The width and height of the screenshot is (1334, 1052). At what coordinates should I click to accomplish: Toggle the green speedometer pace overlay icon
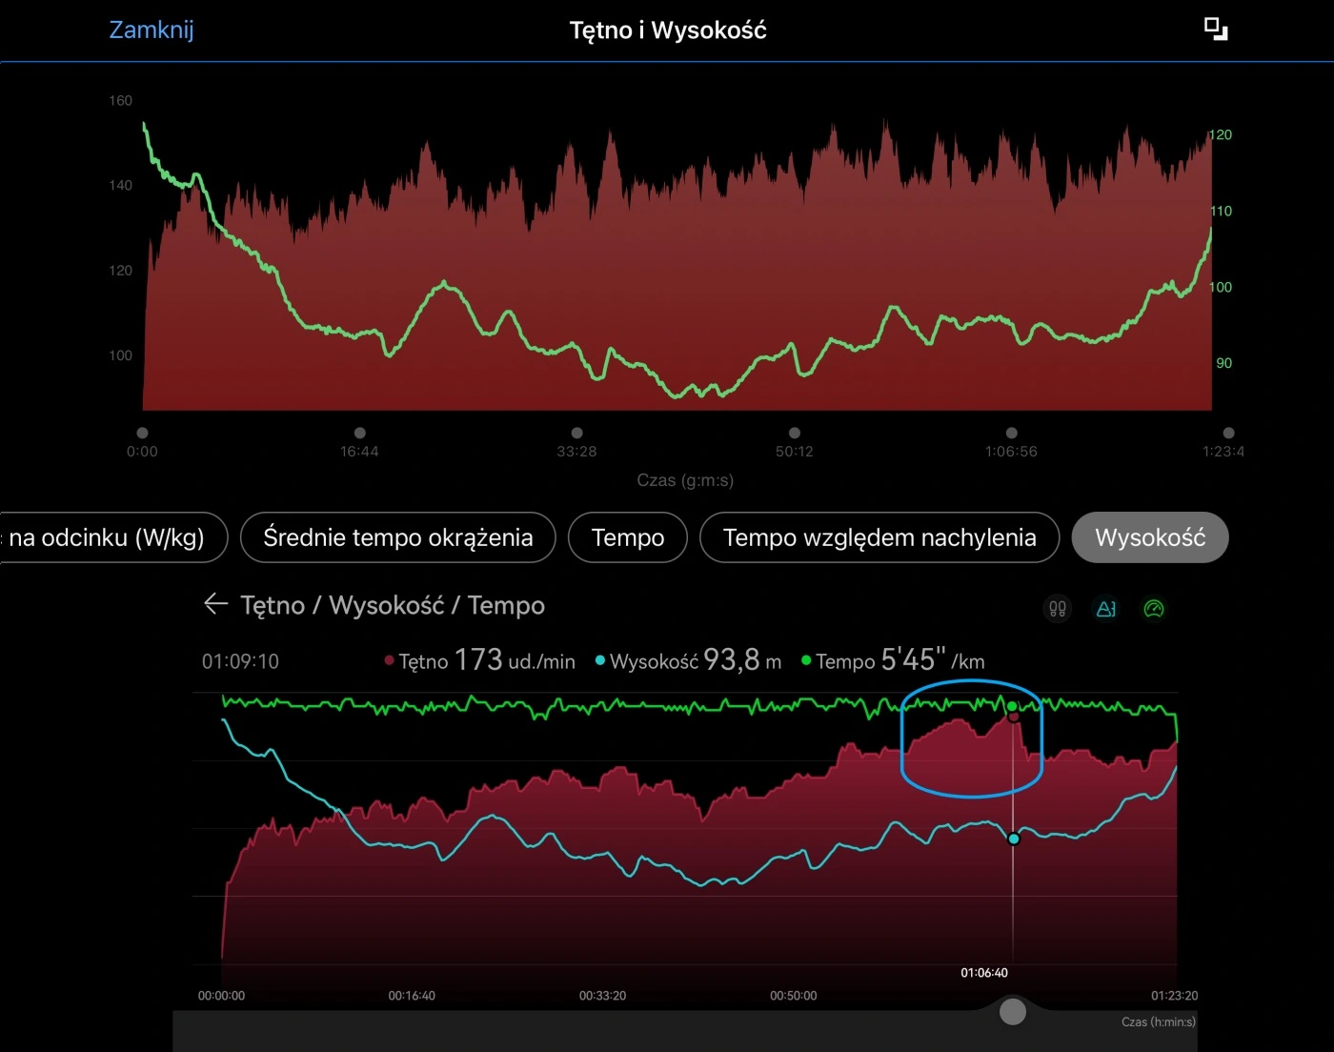1154,609
